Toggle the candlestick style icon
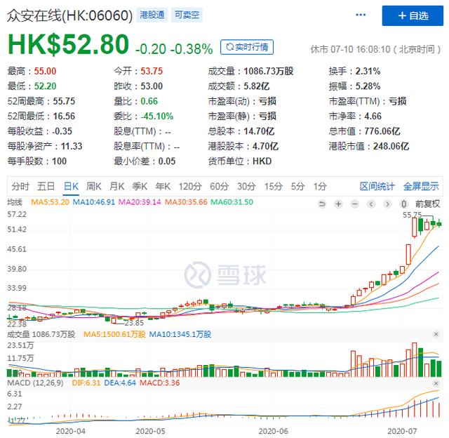The height and width of the screenshot is (438, 449). tap(404, 204)
